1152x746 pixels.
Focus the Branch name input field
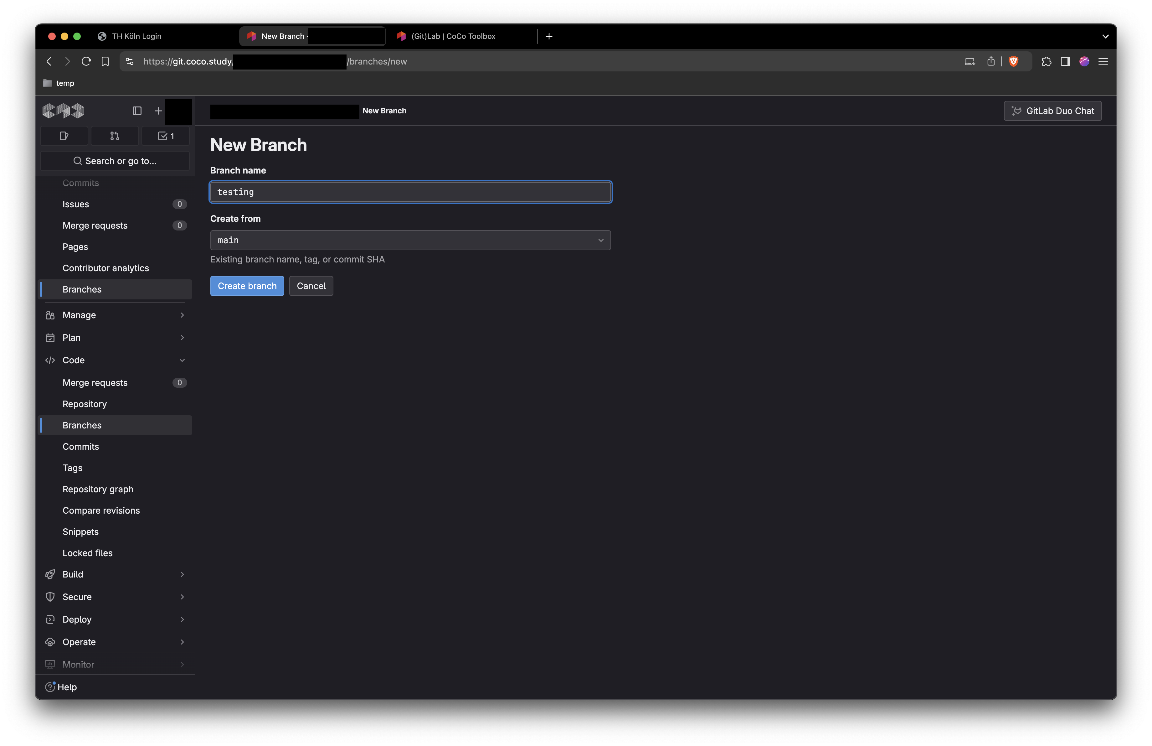tap(410, 192)
